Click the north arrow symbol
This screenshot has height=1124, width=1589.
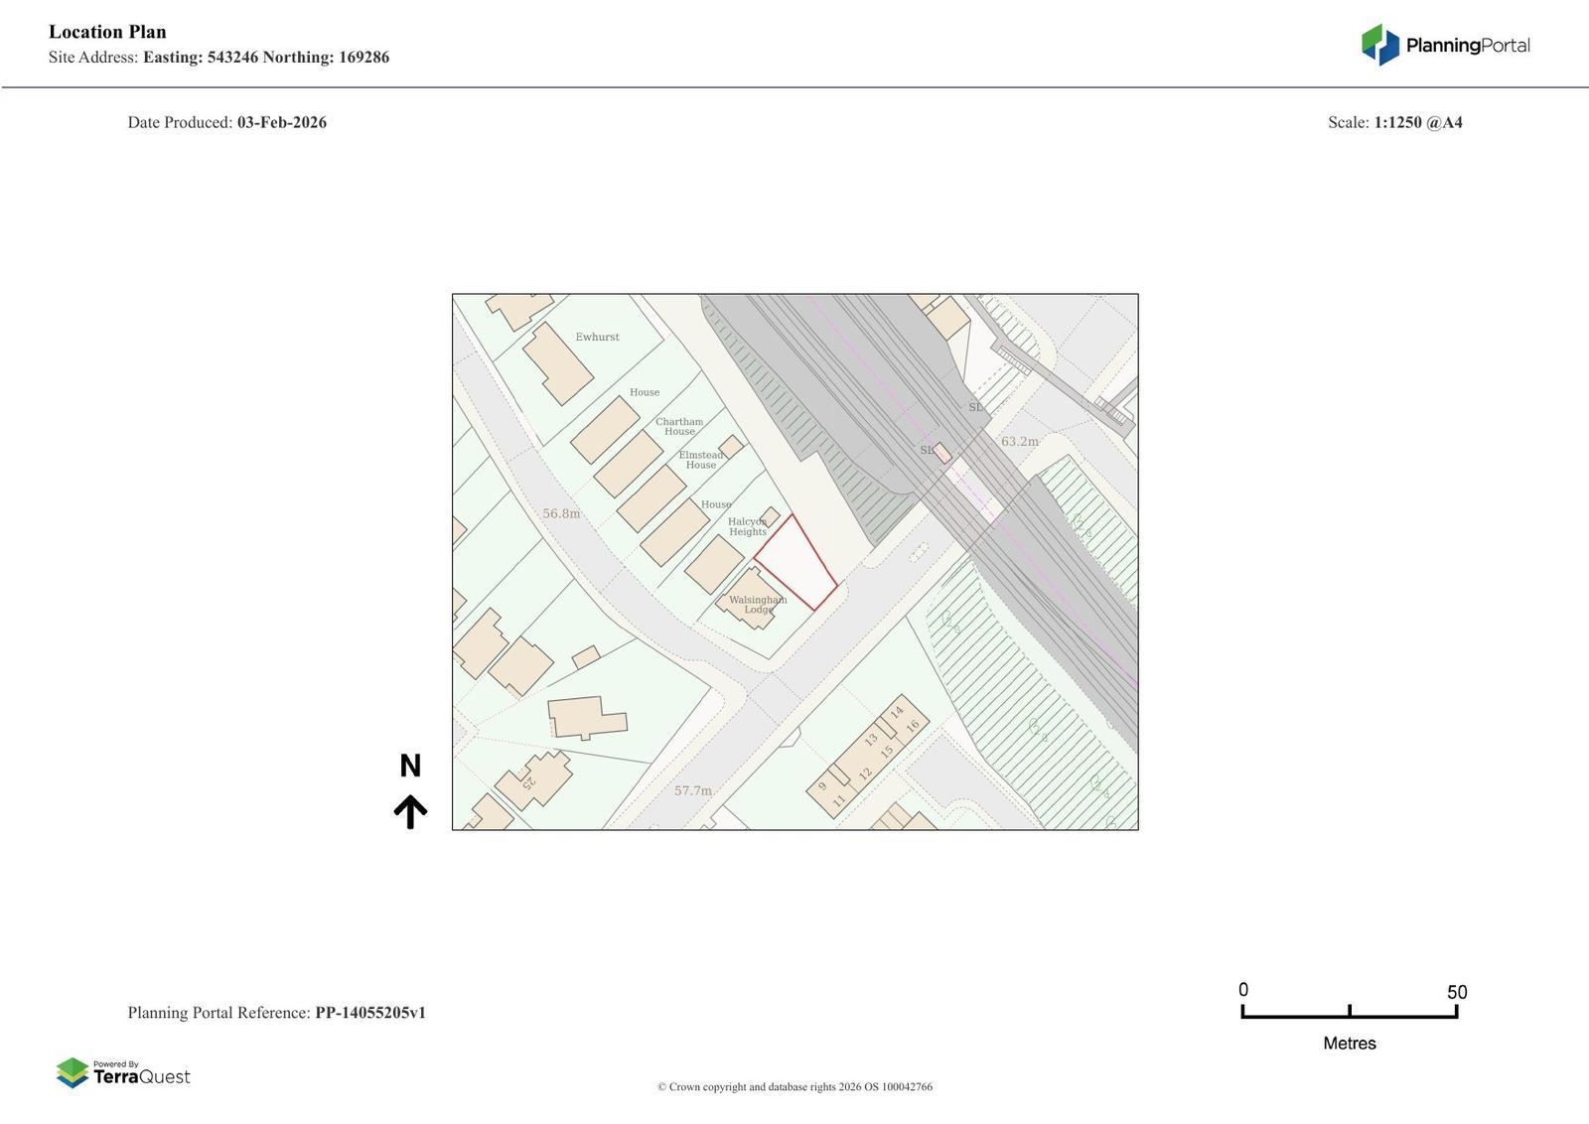pyautogui.click(x=410, y=811)
